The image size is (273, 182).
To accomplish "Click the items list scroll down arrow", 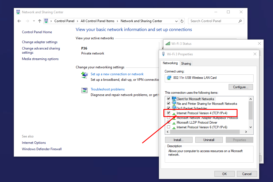I will [251, 127].
